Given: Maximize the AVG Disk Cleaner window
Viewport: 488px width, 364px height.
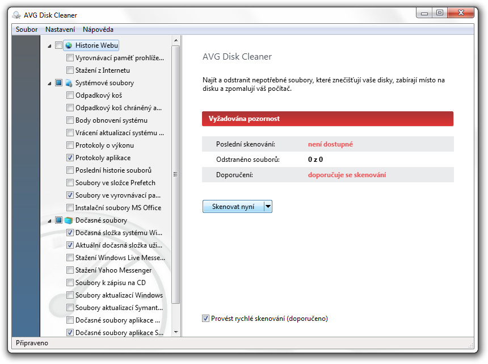Looking at the screenshot, I should (x=439, y=13).
